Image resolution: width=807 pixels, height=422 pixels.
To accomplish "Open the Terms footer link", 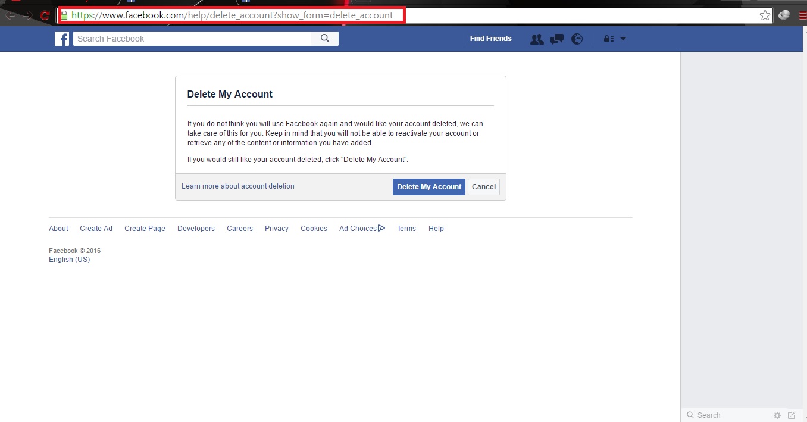I will pos(406,229).
